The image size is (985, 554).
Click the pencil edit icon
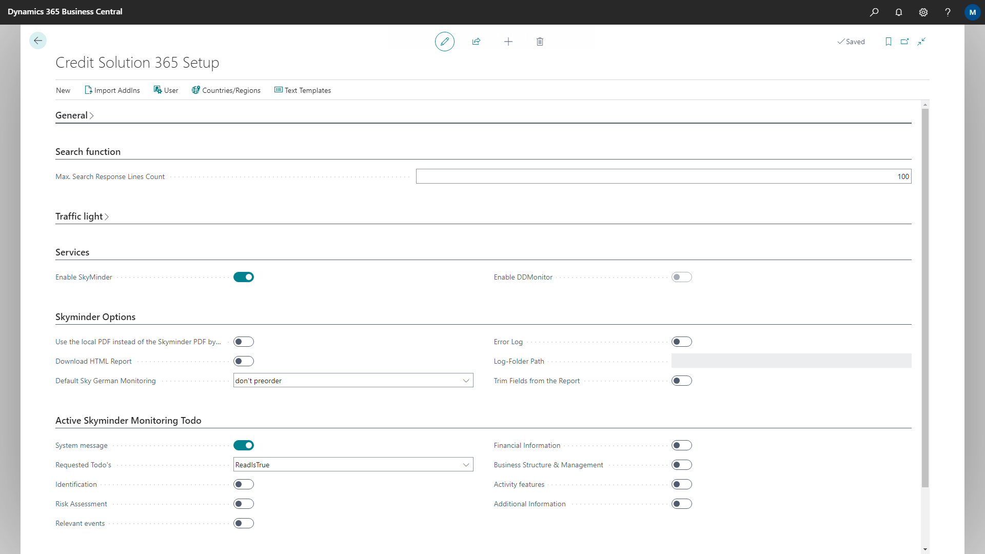pos(445,42)
